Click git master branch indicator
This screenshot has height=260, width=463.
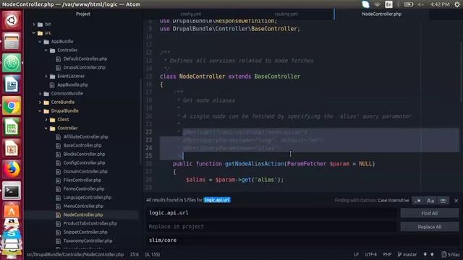[407, 254]
